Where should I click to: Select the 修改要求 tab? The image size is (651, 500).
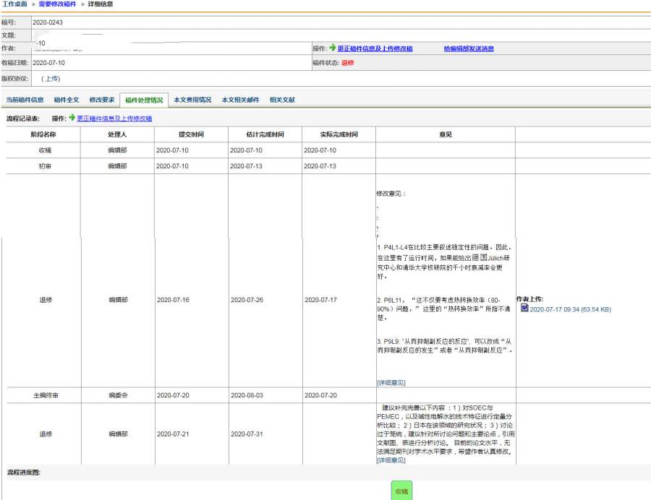(x=101, y=100)
